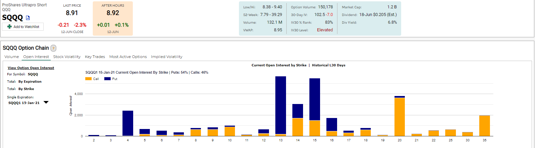Click the Open Interest tab
The width and height of the screenshot is (535, 148).
coord(36,57)
